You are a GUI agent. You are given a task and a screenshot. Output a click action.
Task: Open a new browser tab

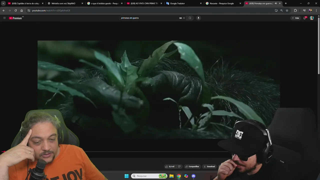[286, 3]
